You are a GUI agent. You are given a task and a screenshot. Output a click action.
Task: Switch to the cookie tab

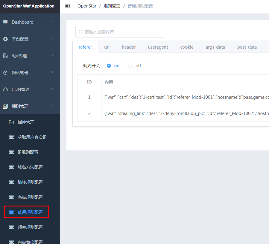(x=187, y=47)
